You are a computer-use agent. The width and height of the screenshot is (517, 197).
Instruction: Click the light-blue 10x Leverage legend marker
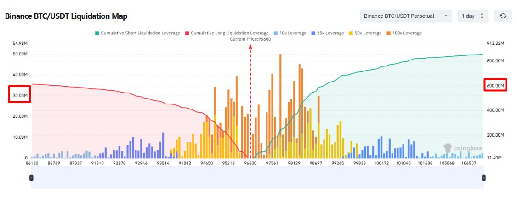point(275,33)
